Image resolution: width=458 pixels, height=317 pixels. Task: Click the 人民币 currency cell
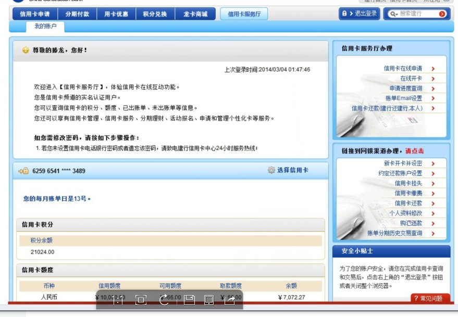[49, 297]
